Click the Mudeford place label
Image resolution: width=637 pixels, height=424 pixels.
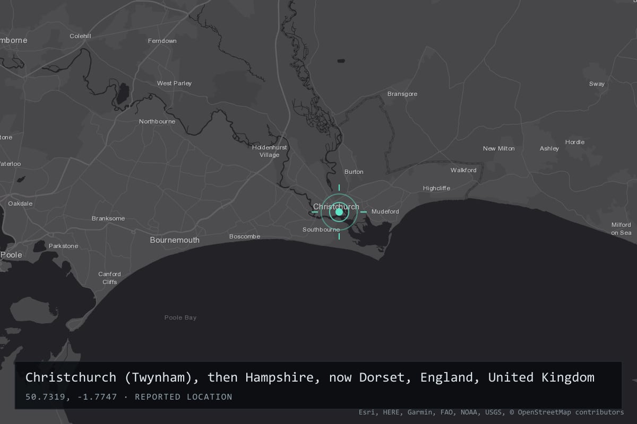point(385,211)
